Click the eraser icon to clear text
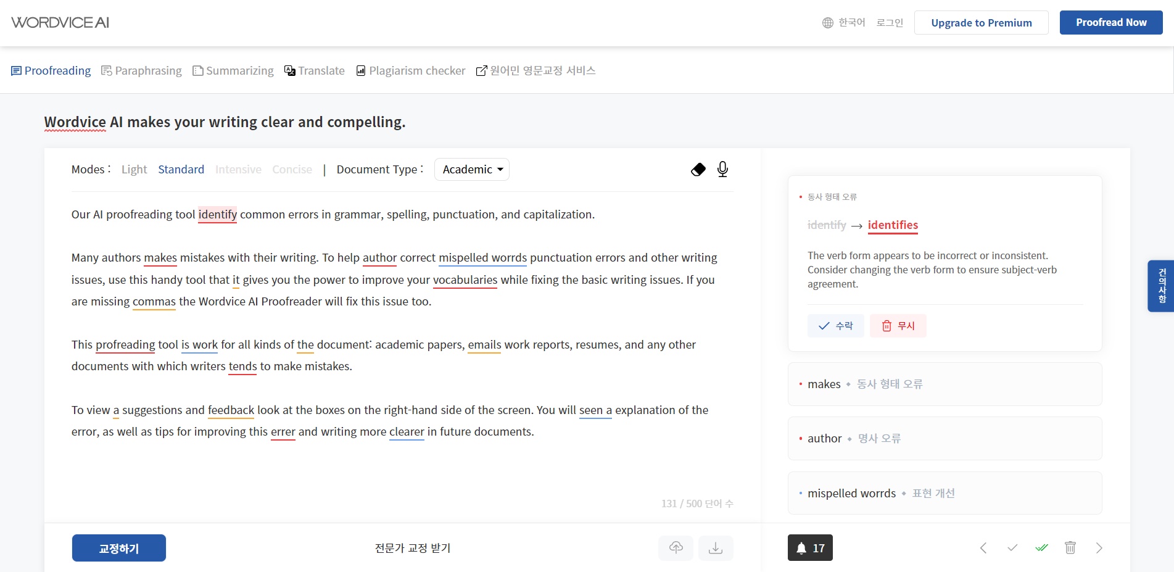Viewport: 1174px width, 572px height. tap(698, 170)
